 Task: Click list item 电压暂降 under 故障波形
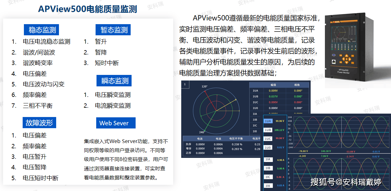[x=34, y=167]
